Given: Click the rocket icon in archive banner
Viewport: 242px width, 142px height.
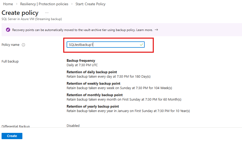Looking at the screenshot, I should pos(8,30).
